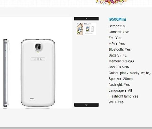
Task: Click the Color: pink, black, white text
Action: pos(130,73)
